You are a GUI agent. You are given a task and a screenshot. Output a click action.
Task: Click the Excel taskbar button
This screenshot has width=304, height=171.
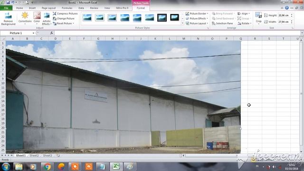(116, 167)
